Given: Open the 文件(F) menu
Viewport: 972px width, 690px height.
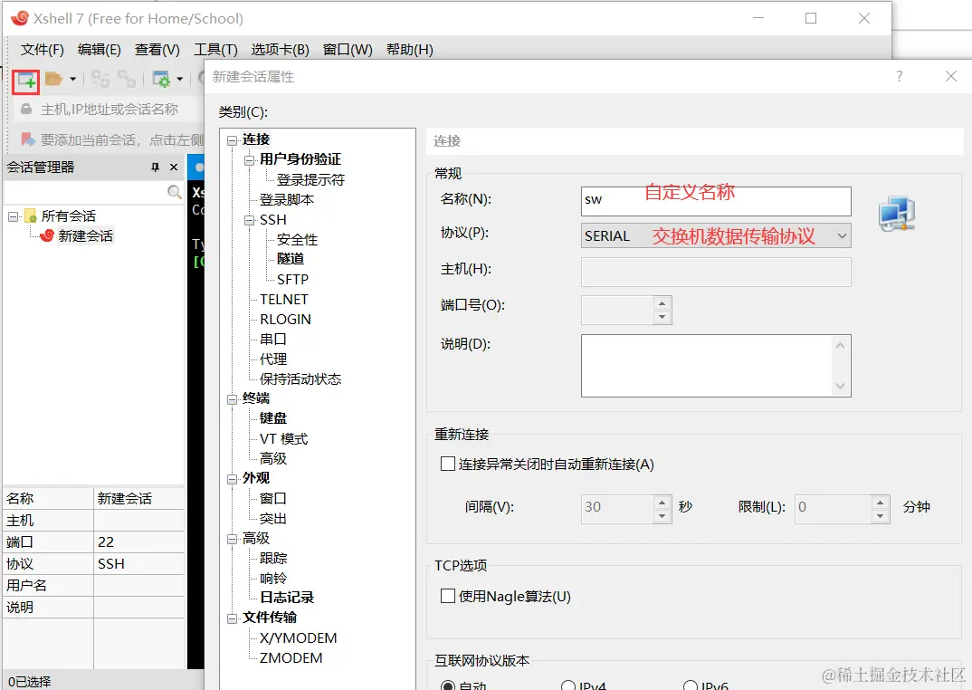Looking at the screenshot, I should 43,50.
